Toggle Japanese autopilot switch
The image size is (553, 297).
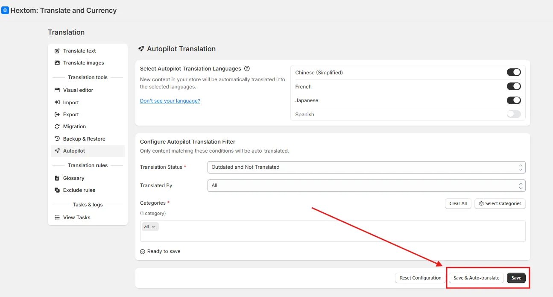(514, 100)
